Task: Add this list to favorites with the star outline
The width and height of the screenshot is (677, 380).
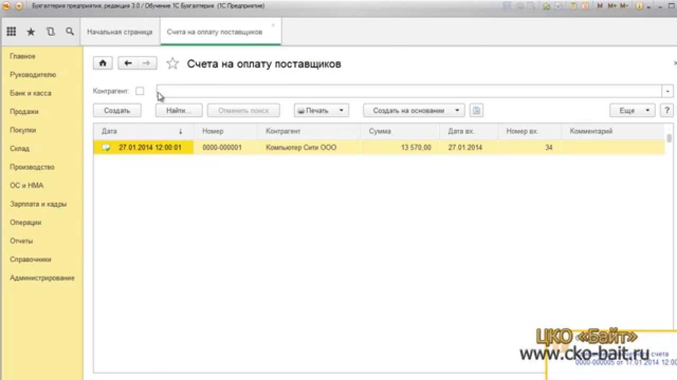Action: 172,64
